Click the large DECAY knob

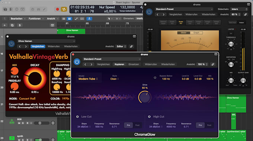[35, 79]
